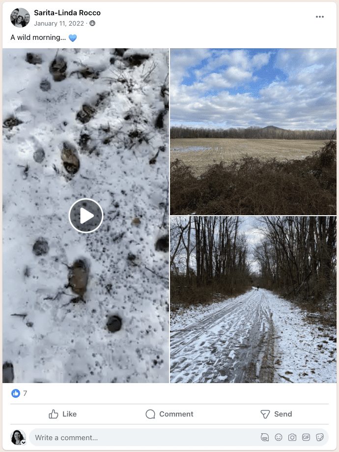Open the avatar sticker picker in comment box
339x452 pixels.
pos(264,437)
